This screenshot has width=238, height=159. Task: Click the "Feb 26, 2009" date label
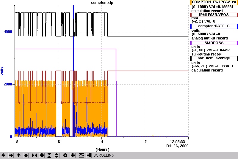tap(177, 146)
